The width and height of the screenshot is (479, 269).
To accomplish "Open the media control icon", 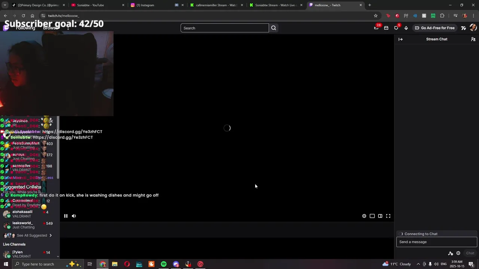I will pos(455,16).
